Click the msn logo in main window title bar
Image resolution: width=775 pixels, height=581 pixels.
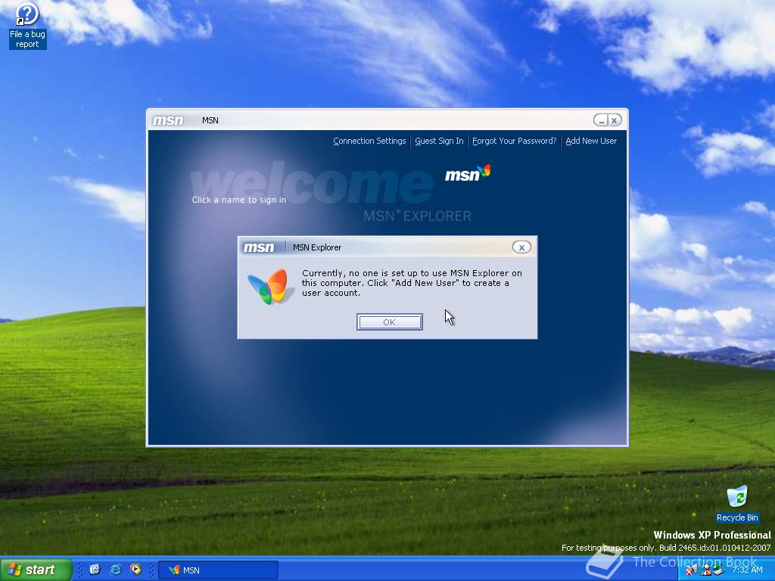click(168, 120)
